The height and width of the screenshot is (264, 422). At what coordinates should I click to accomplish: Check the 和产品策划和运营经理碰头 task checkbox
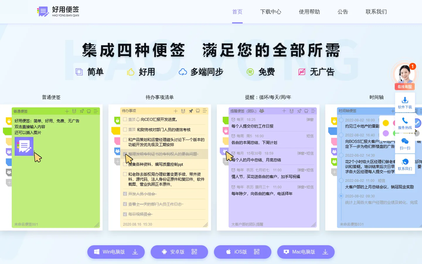[x=125, y=140]
